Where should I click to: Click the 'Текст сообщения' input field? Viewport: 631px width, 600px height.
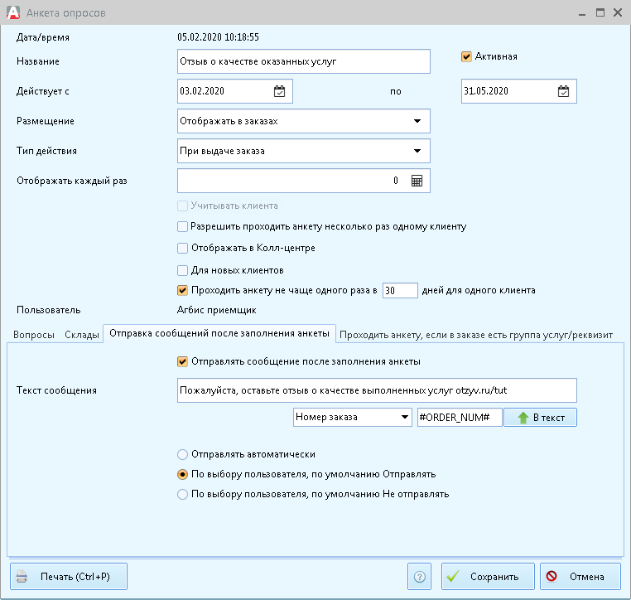377,390
